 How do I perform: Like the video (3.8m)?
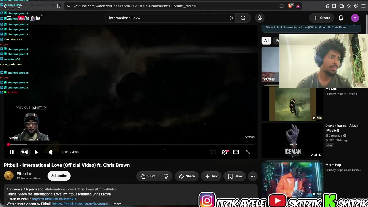pyautogui.click(x=148, y=176)
